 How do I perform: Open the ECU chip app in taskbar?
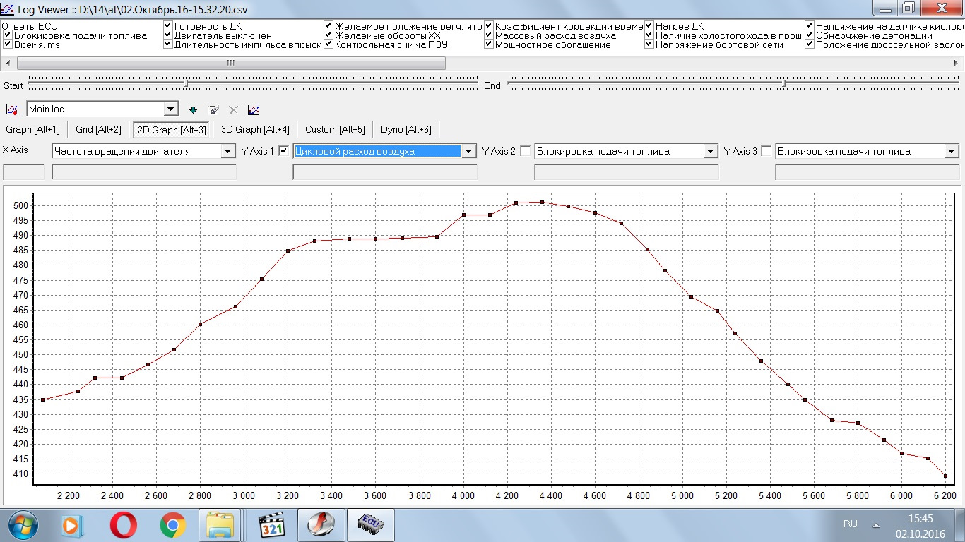click(369, 524)
